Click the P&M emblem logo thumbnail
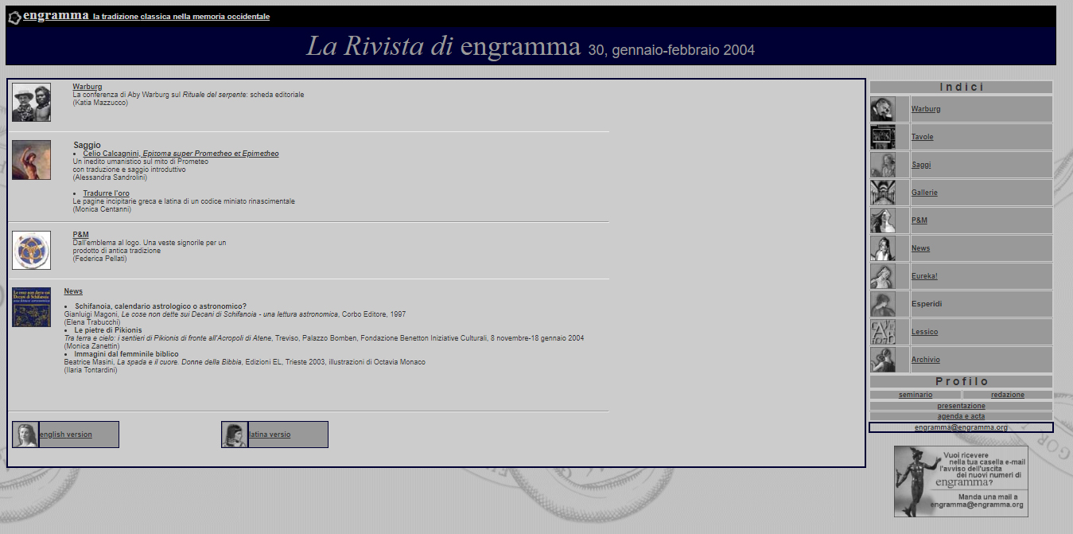This screenshot has width=1073, height=534. tap(31, 251)
